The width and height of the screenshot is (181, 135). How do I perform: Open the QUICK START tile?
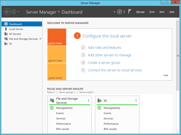click(x=57, y=37)
